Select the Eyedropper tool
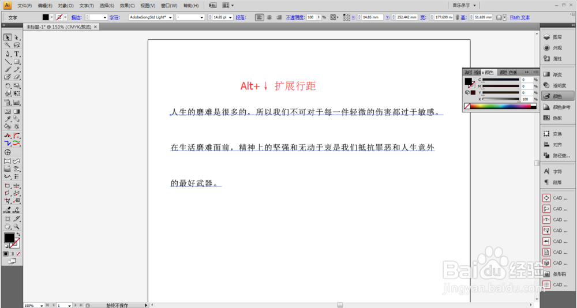Screen dimensions: 577x308 [8, 119]
